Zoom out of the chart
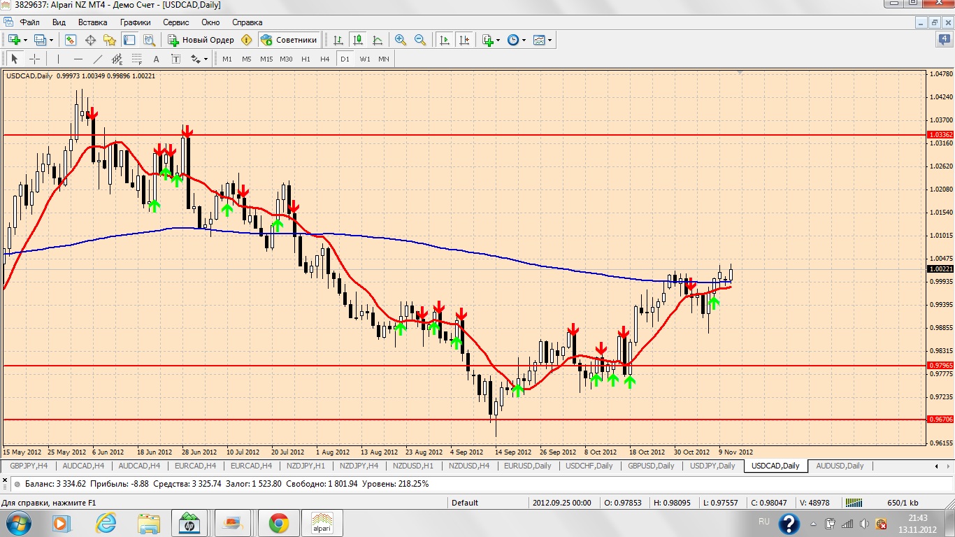The width and height of the screenshot is (955, 537). [420, 40]
